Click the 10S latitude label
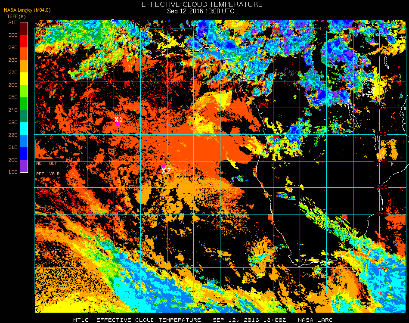Image resolution: width=409 pixels, height=323 pixels. coord(381,134)
